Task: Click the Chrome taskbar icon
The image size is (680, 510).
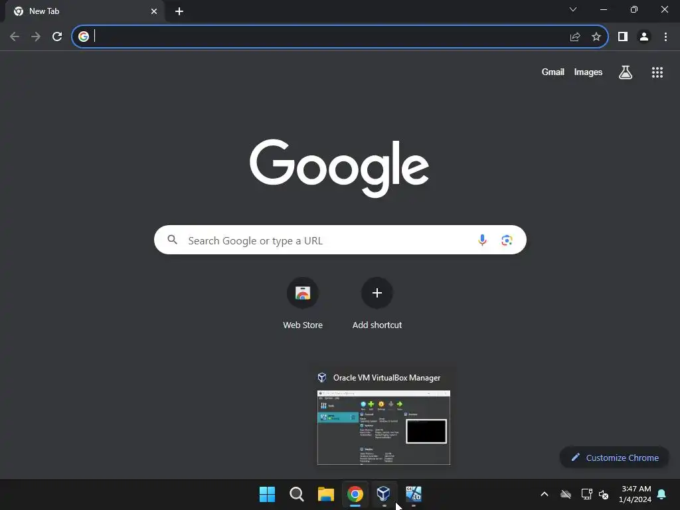Action: 355,494
